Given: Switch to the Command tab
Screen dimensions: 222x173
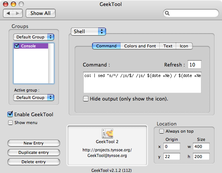Looking at the screenshot, I should pyautogui.click(x=106, y=46).
